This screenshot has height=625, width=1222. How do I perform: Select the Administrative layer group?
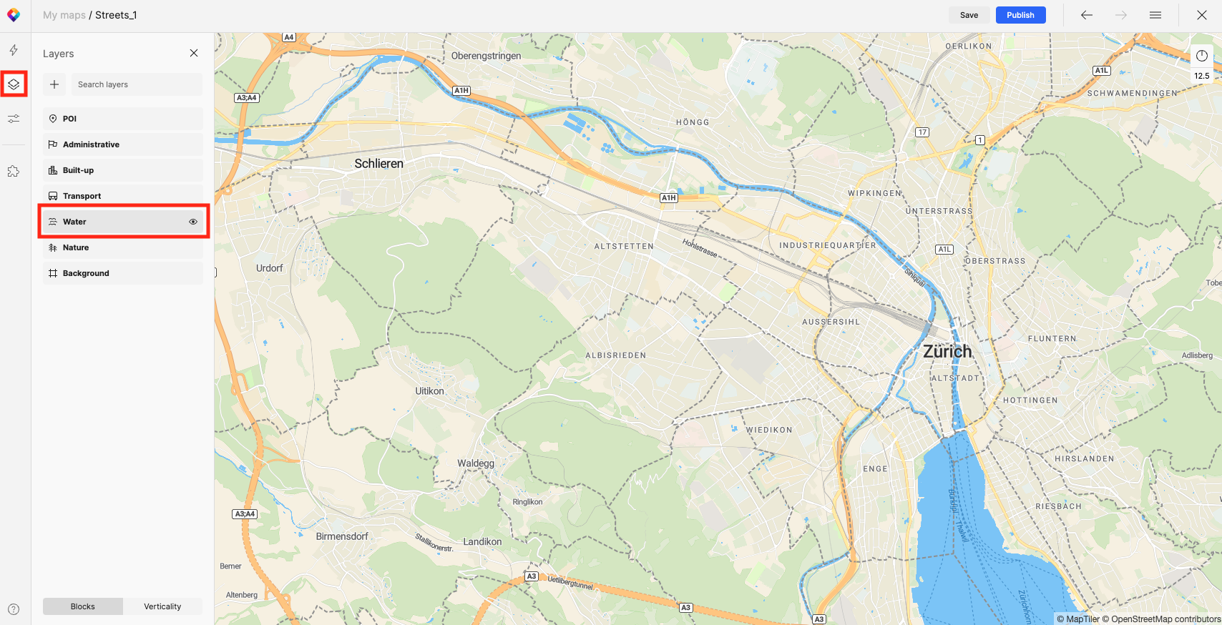tap(123, 144)
